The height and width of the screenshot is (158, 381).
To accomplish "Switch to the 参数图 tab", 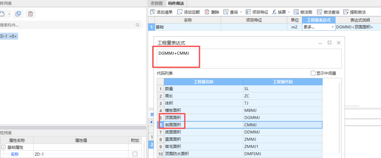I will click(x=156, y=3).
